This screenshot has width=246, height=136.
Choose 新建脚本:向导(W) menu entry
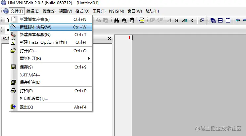(x=51, y=27)
